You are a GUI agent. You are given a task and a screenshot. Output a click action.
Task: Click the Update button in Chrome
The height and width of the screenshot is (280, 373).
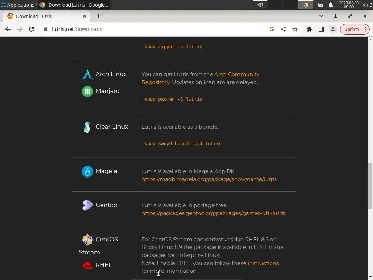[x=352, y=29]
